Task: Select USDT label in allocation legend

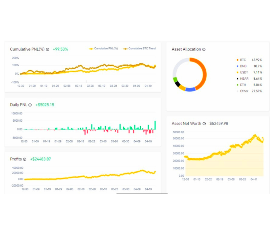Action: pyautogui.click(x=244, y=72)
